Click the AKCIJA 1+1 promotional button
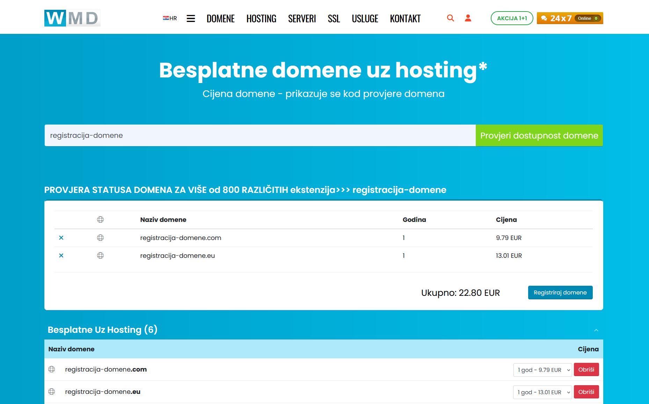The width and height of the screenshot is (649, 404). point(512,18)
